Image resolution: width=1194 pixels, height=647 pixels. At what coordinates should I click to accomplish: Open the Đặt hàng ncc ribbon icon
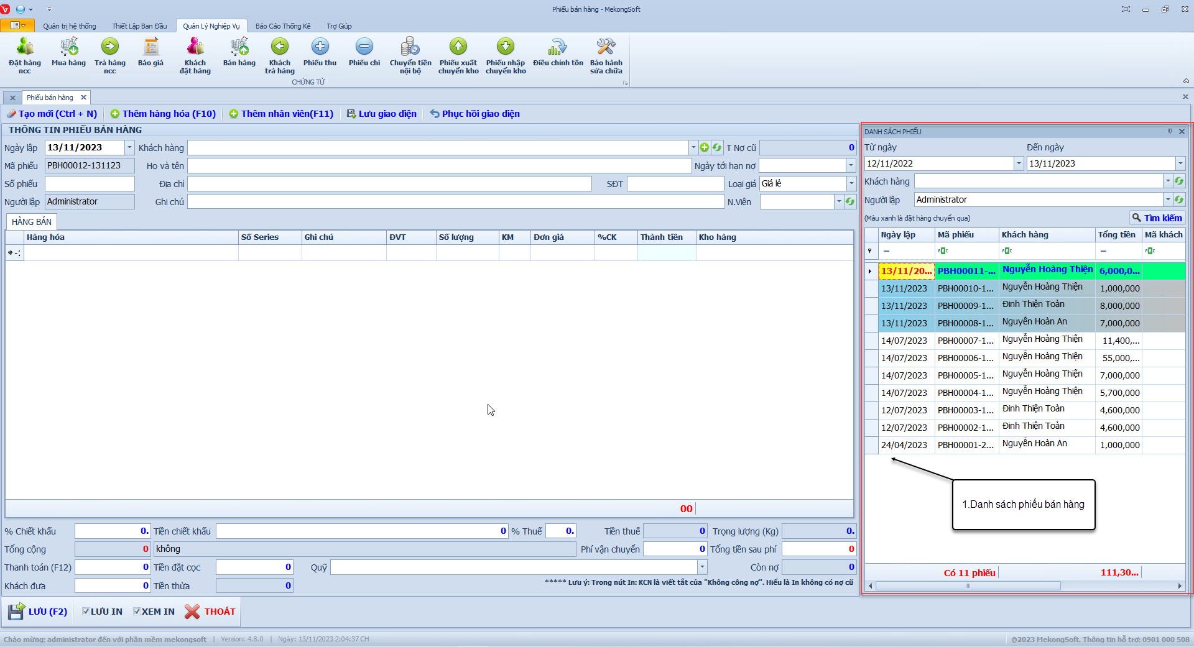click(x=25, y=48)
